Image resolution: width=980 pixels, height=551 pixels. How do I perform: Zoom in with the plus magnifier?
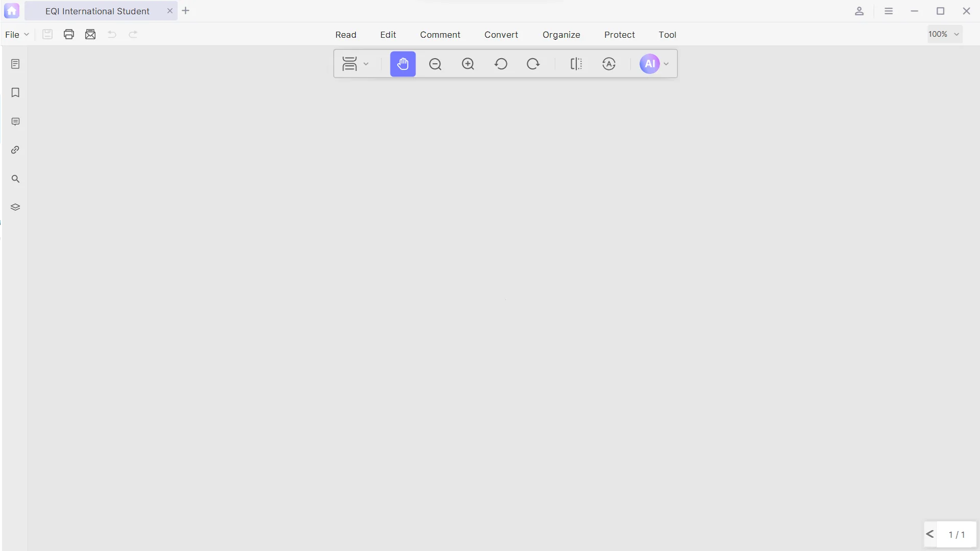click(468, 64)
